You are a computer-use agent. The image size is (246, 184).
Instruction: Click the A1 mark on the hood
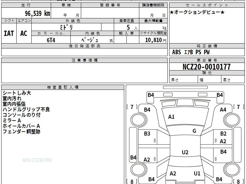(x=171, y=117)
